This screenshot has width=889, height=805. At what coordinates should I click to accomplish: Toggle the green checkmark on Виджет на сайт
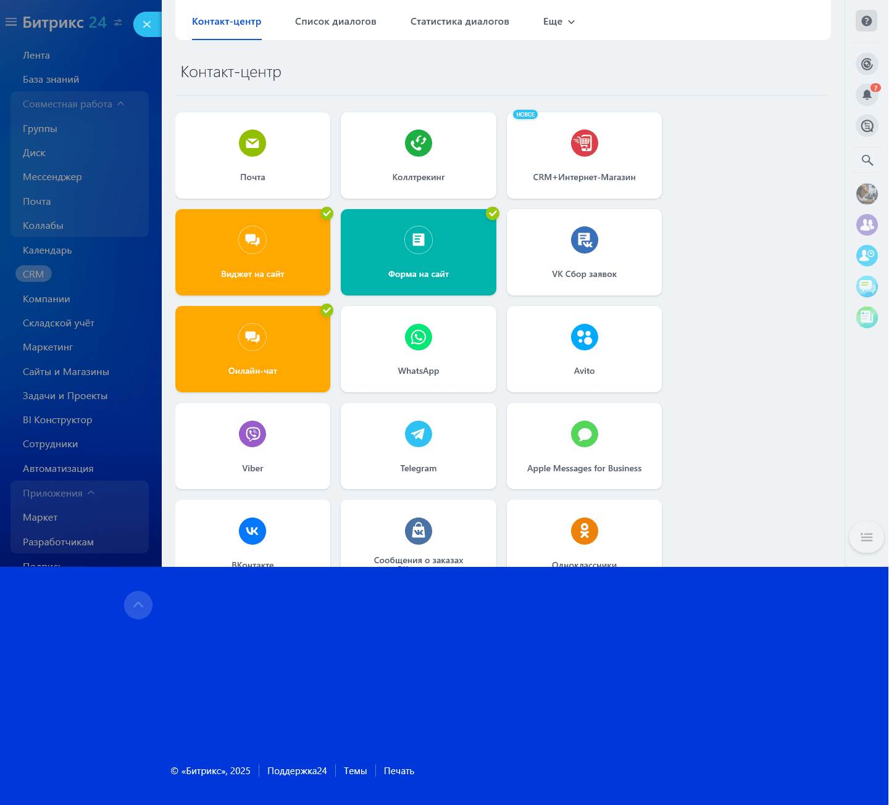(327, 214)
